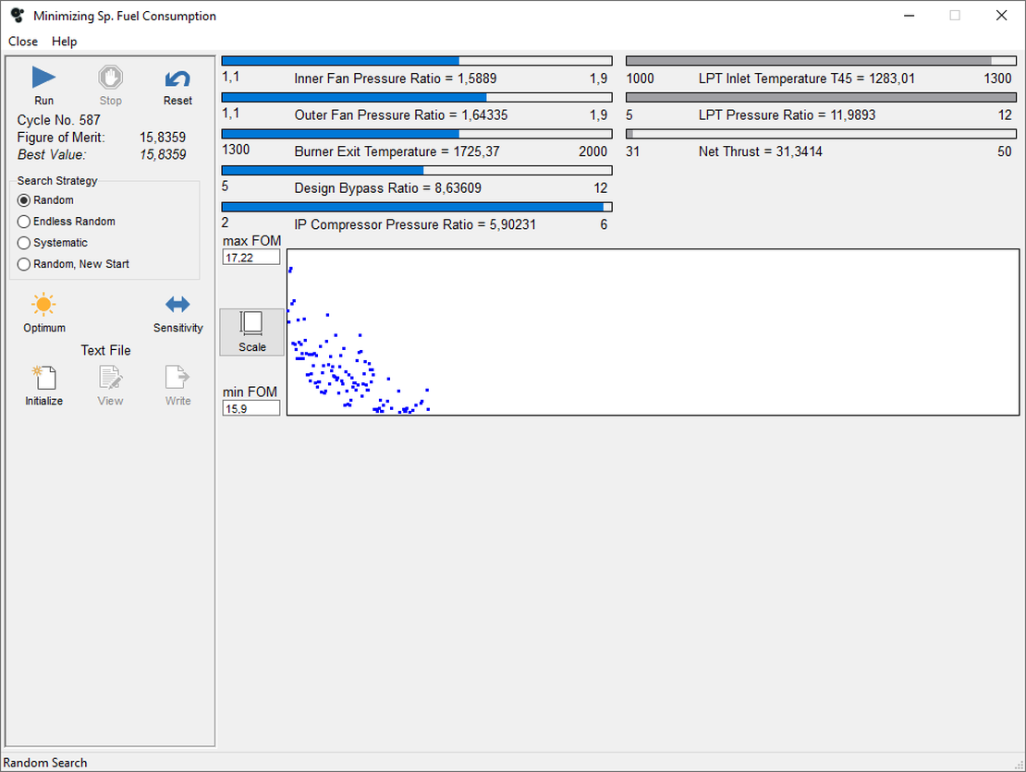The image size is (1026, 772).
Task: Click the Design Bypass Ratio slider bar
Action: click(416, 171)
